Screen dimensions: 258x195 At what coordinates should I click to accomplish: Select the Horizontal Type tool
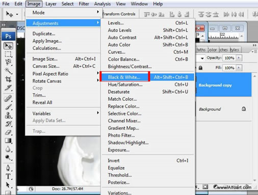pyautogui.click(x=8, y=176)
